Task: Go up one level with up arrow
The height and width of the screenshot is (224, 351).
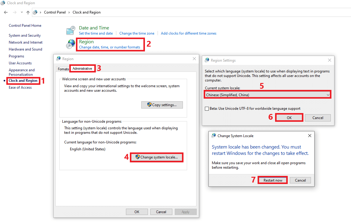Action: click(28, 12)
